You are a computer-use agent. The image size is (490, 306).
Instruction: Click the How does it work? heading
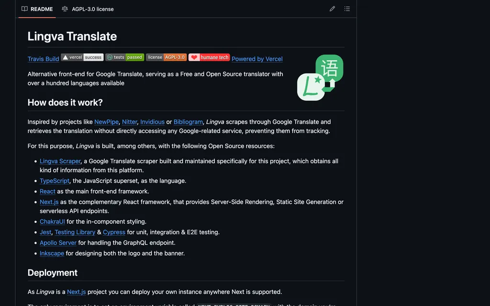(65, 102)
